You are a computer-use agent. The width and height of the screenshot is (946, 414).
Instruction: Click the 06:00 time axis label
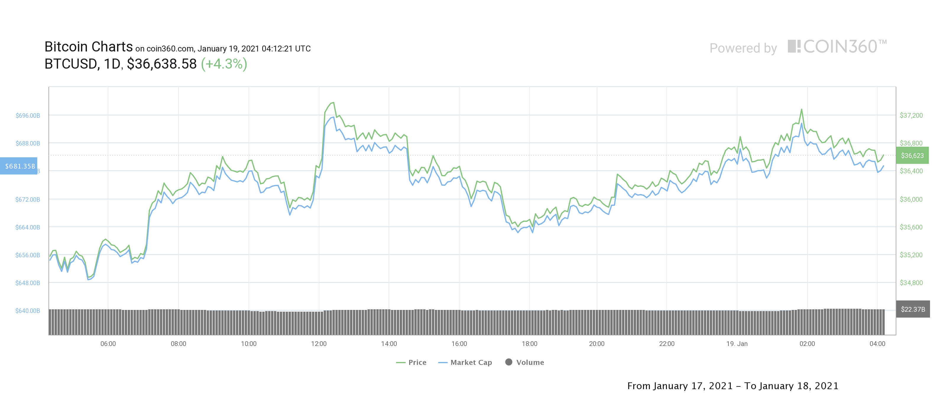tap(108, 344)
